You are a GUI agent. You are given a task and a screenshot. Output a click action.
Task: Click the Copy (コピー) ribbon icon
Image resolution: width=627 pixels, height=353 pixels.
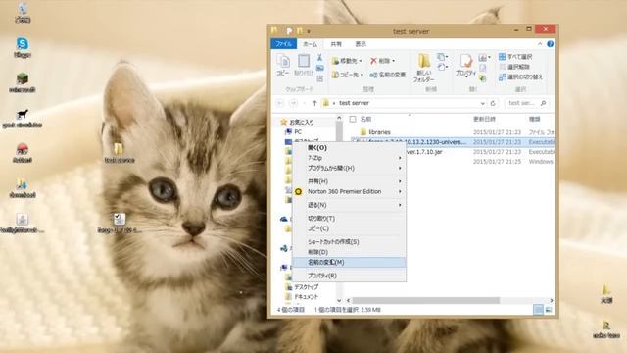click(x=283, y=66)
